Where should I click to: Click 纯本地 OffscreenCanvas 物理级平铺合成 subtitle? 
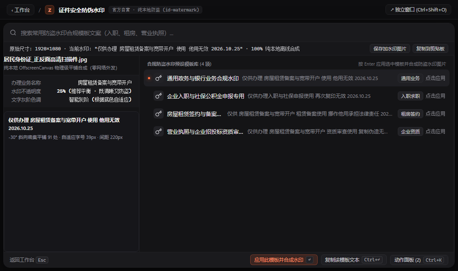coord(61,68)
